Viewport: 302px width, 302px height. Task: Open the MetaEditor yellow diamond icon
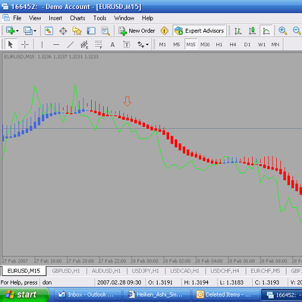pos(164,31)
